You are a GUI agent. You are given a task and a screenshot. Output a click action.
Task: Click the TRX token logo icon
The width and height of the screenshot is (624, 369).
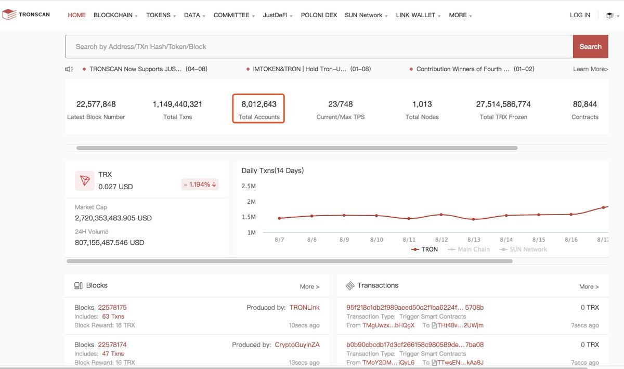[x=84, y=180]
